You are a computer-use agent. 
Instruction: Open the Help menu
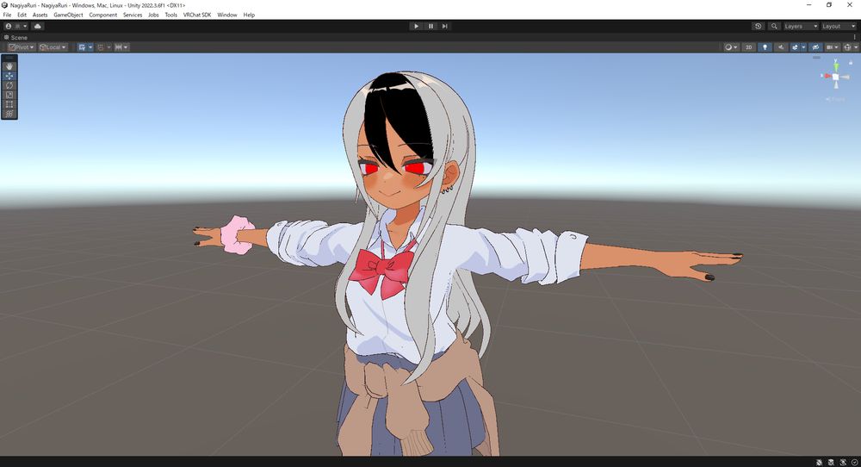point(249,15)
